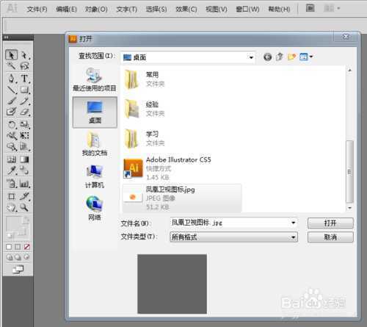The image size is (367, 327).
Task: Choose the Rectangle tool
Action: tap(24, 90)
